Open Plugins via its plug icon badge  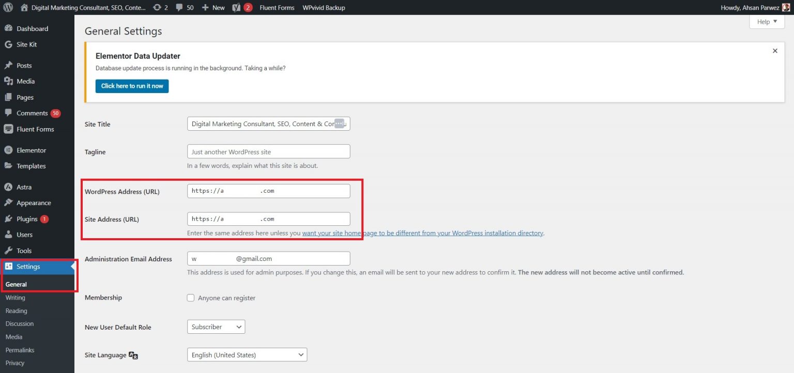point(9,219)
